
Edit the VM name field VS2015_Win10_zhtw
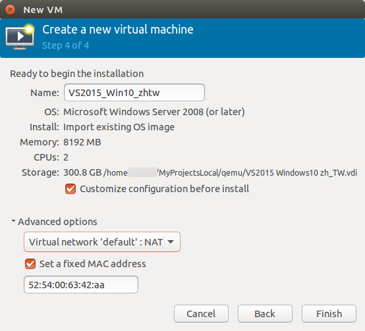point(134,93)
